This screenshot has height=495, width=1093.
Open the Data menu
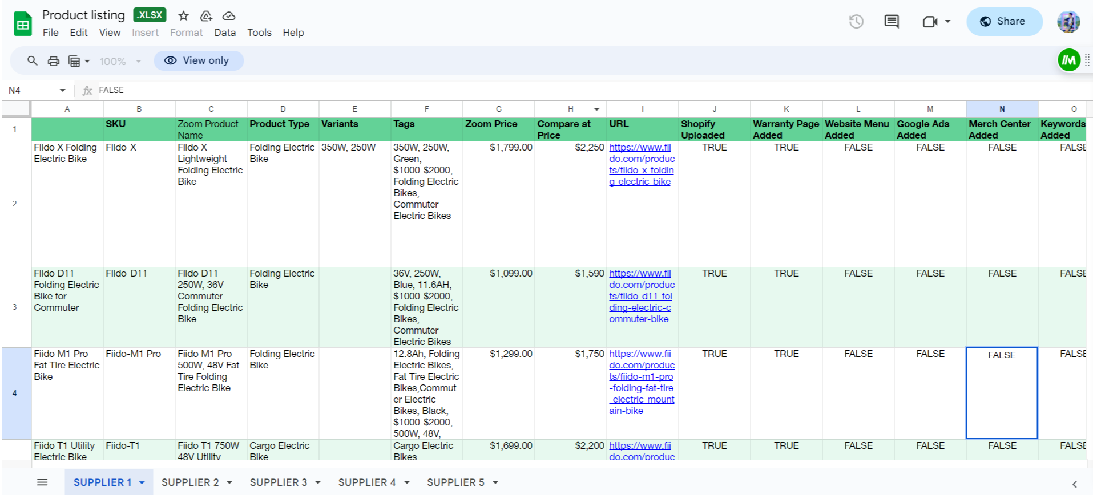225,33
